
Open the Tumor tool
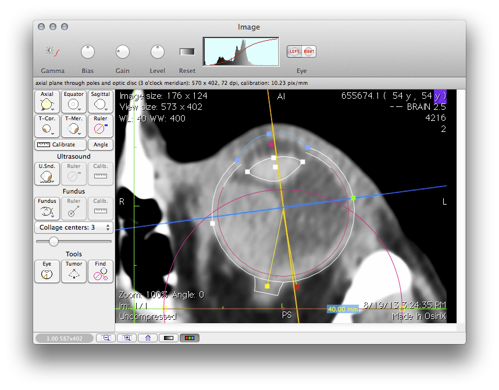coord(73,271)
